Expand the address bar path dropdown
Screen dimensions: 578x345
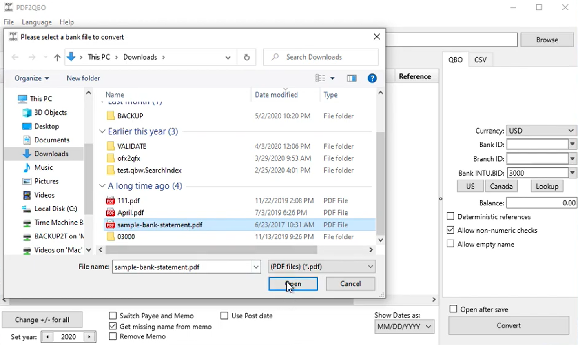coord(228,57)
